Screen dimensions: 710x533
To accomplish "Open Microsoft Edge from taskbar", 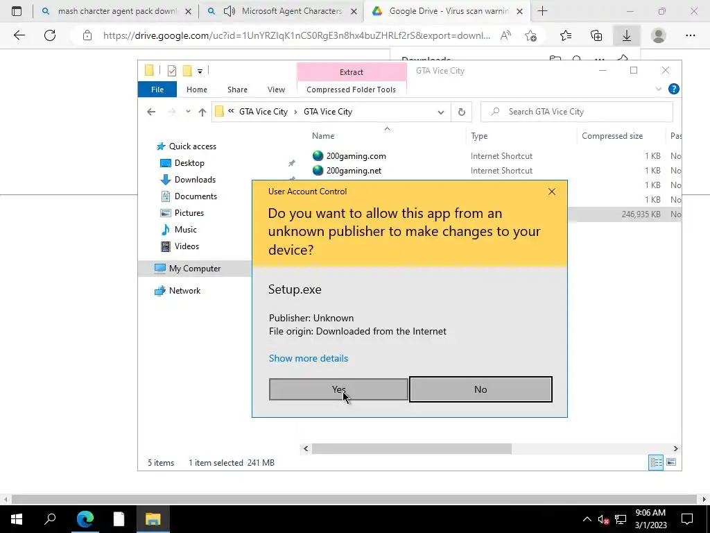I will tap(85, 519).
